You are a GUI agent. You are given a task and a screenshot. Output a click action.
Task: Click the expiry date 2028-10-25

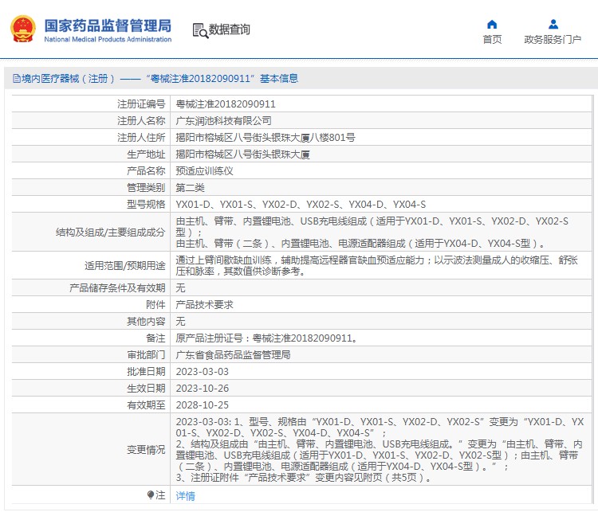(203, 405)
